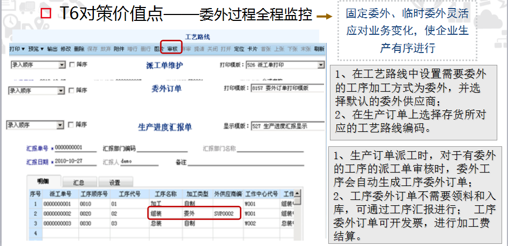Click the 汇报人 field showing demo
This screenshot has width=508, height=246.
(x=139, y=161)
